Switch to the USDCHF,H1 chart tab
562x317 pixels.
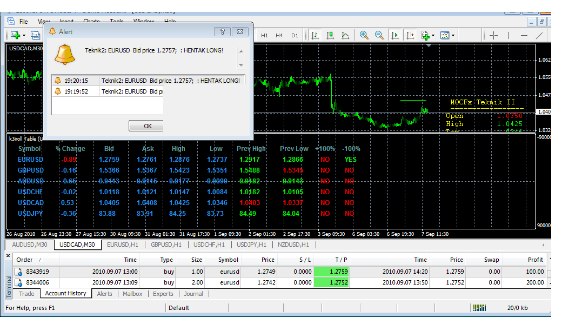(209, 245)
